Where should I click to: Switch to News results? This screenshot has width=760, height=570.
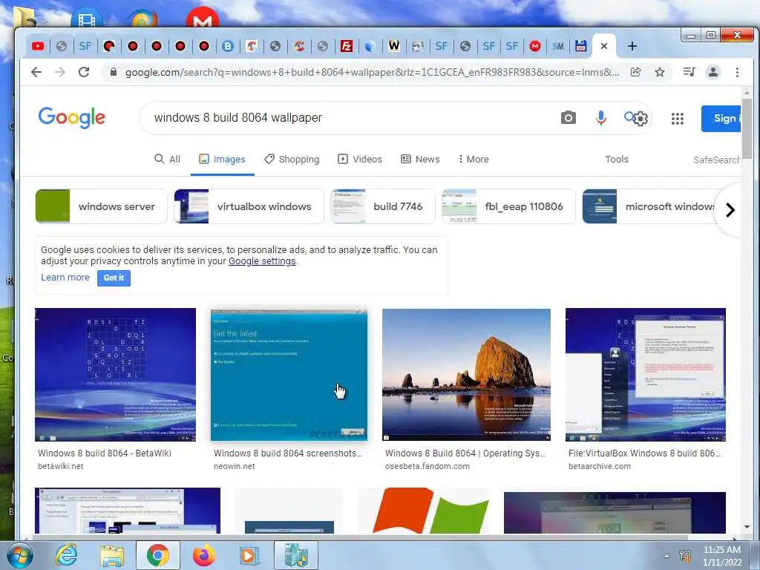pos(420,159)
